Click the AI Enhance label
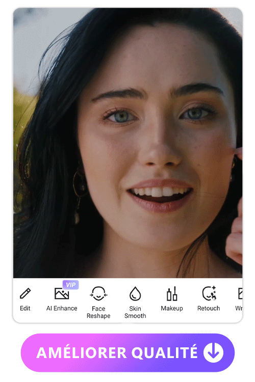The image size is (255, 382). 62,308
